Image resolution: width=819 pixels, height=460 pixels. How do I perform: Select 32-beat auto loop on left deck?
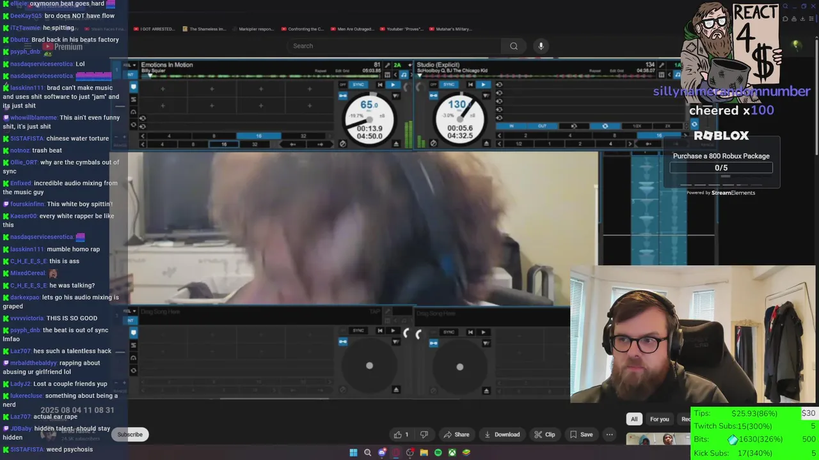(x=303, y=136)
